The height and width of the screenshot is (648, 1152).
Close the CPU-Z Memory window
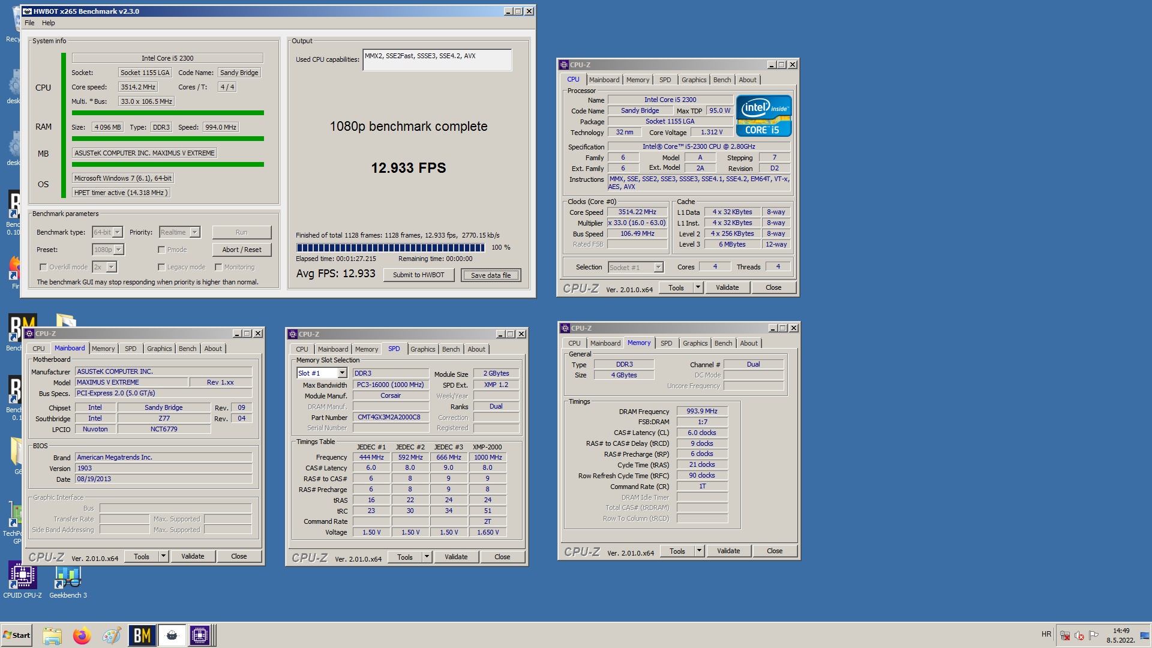tap(794, 328)
